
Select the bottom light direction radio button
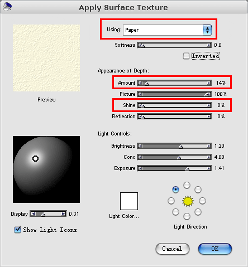(x=187, y=216)
